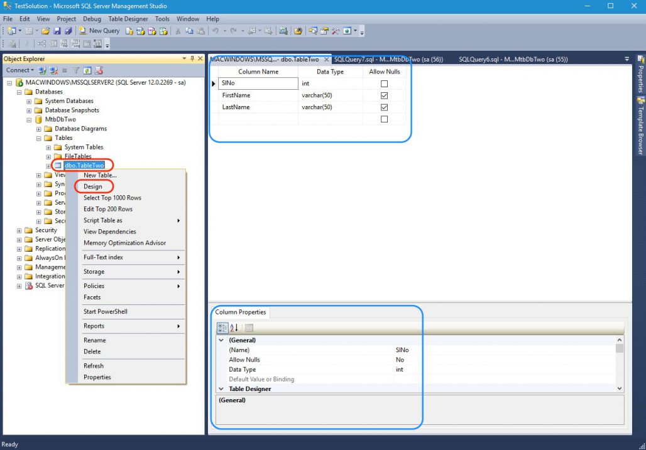The height and width of the screenshot is (450, 646).
Task: Uncheck Allow Nulls for FirstName column
Action: (385, 95)
